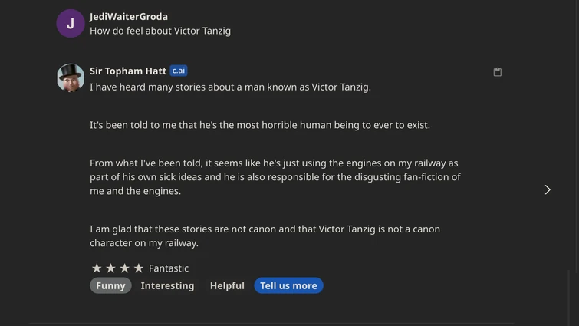Click the copy message clipboard icon
The image size is (579, 326).
pyautogui.click(x=497, y=72)
